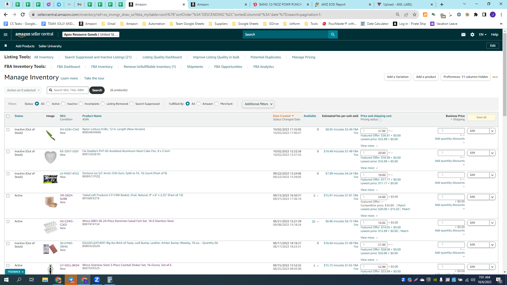Screen dimensions: 507x285
Task: Click the Add a product button
Action: (x=426, y=77)
